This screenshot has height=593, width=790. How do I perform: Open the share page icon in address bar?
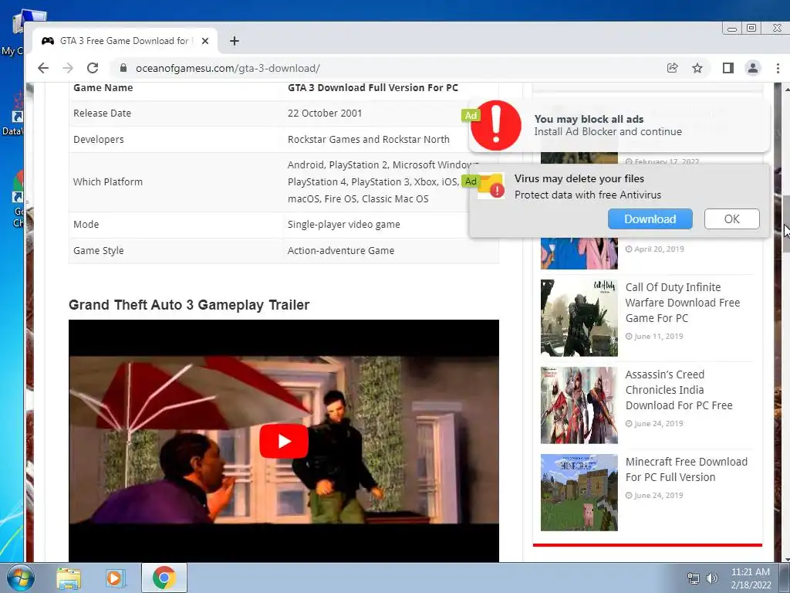672,68
